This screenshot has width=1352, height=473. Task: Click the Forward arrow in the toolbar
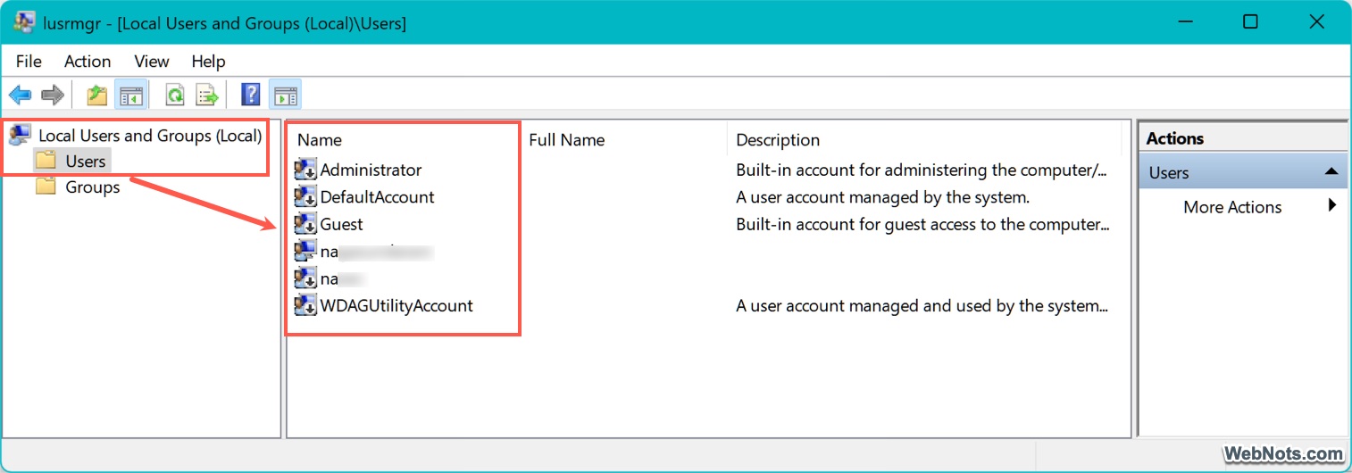coord(53,95)
